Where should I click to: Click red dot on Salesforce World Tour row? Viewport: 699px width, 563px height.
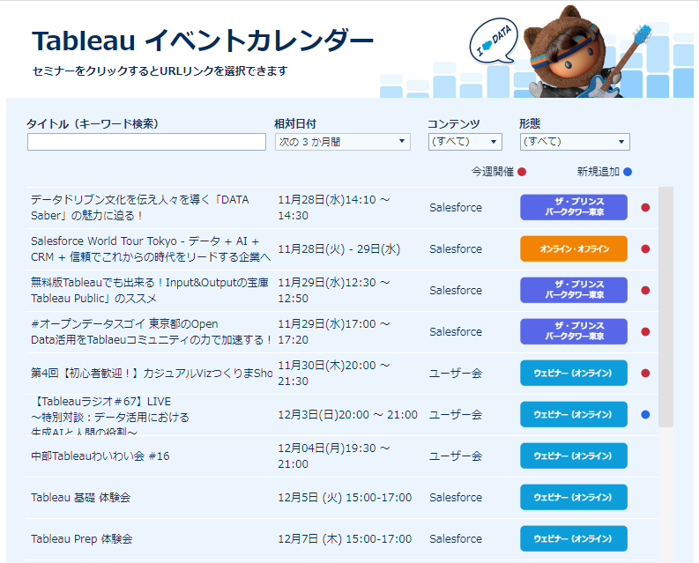tap(645, 248)
